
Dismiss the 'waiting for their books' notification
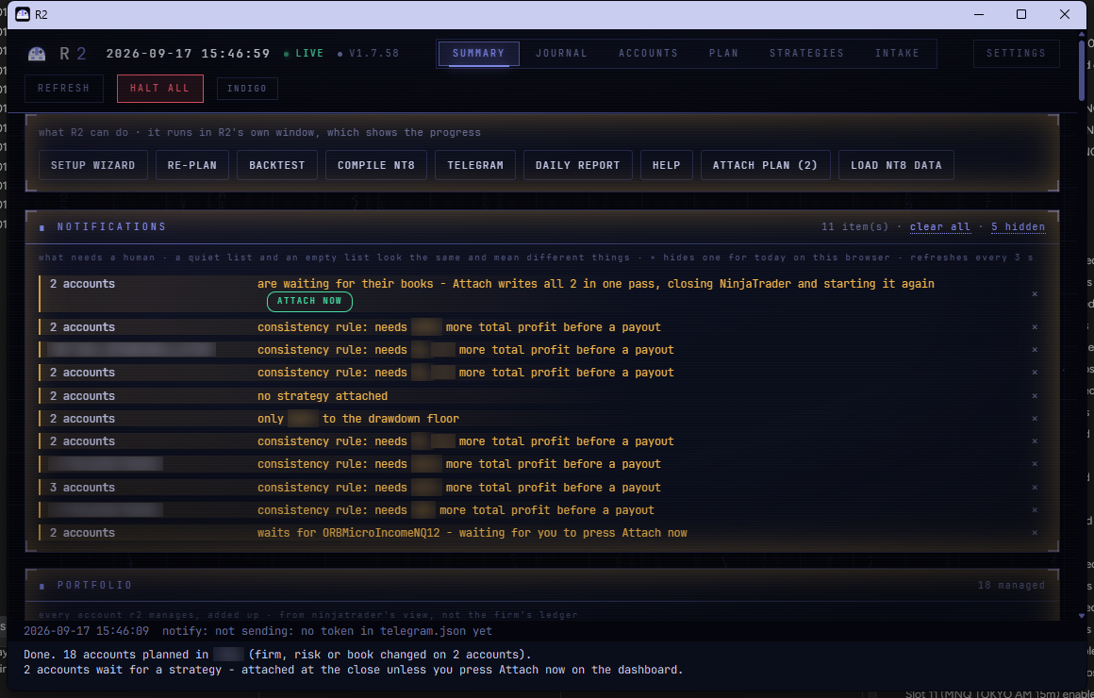[1035, 294]
